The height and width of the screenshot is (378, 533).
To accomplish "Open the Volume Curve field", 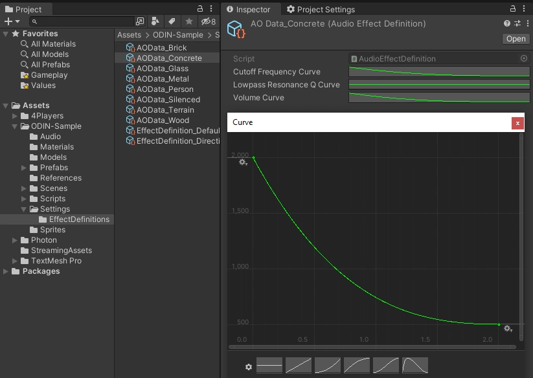I will (439, 98).
